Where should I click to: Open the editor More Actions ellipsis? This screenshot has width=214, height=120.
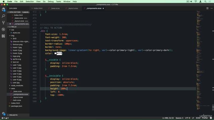click(x=212, y=8)
